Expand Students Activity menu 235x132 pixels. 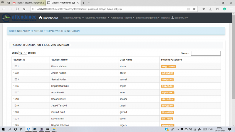[x=73, y=18]
